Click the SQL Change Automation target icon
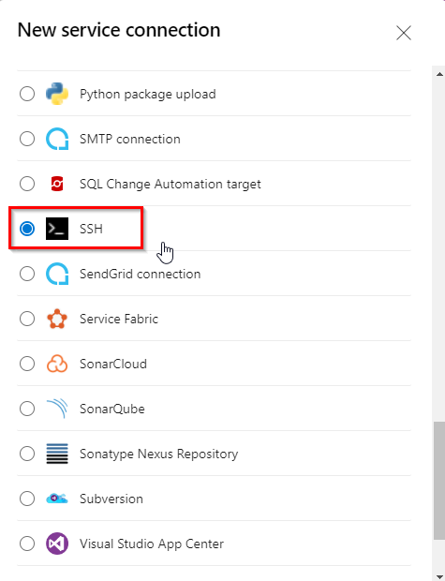The height and width of the screenshot is (581, 445). click(57, 184)
